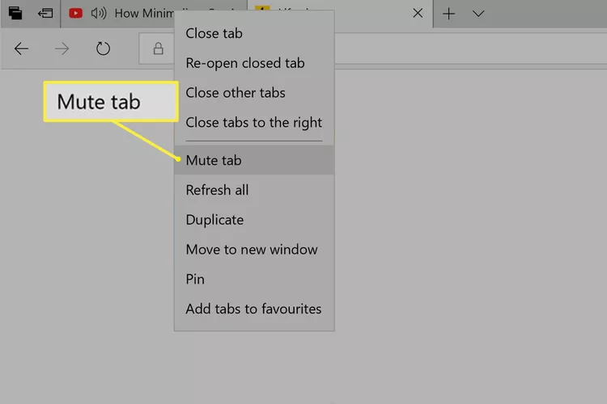607x404 pixels.
Task: Click the forward arrow navigation button
Action: [62, 49]
